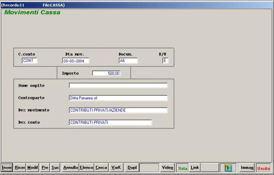Open the Immag button
The height and width of the screenshot is (175, 274).
pos(247,168)
